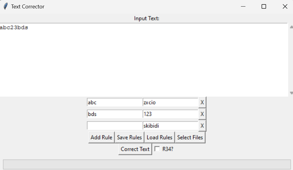Choose files with Select Files button
Viewport: 293px width, 170px height.
click(x=190, y=137)
